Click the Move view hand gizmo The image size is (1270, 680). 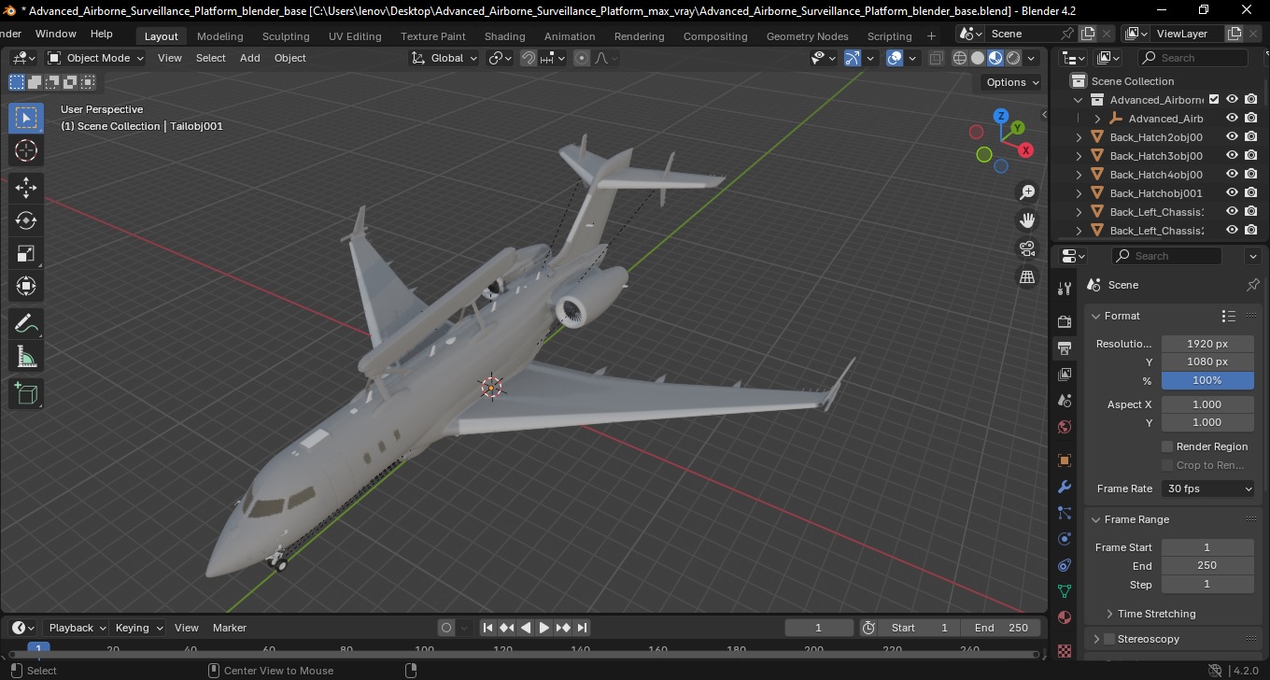[1027, 220]
